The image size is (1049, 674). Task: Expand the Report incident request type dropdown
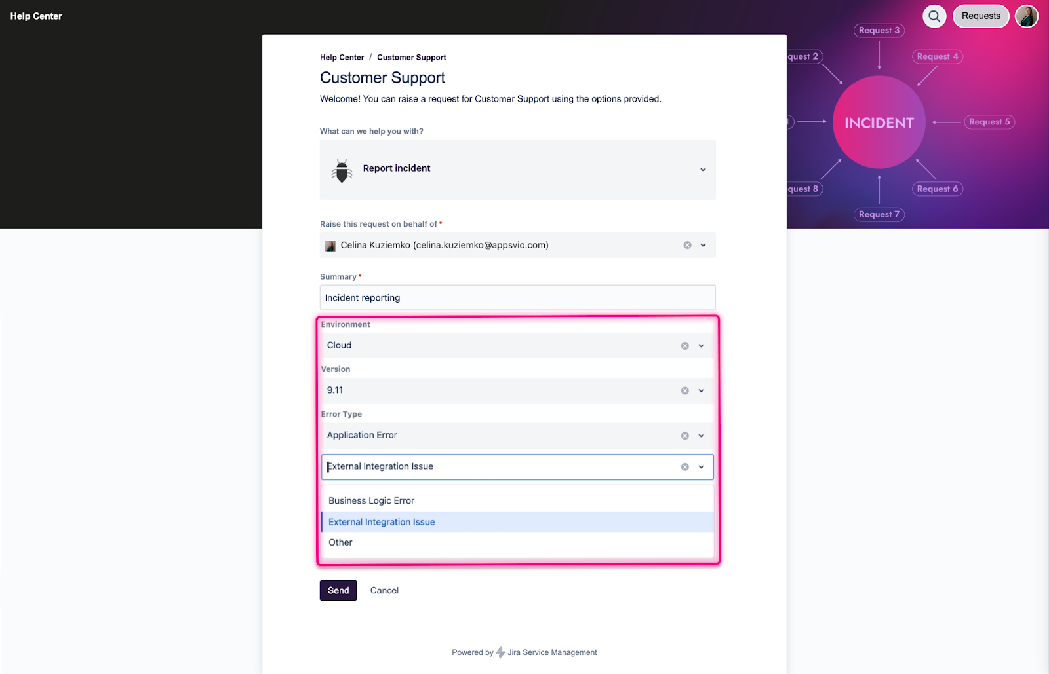click(x=703, y=169)
